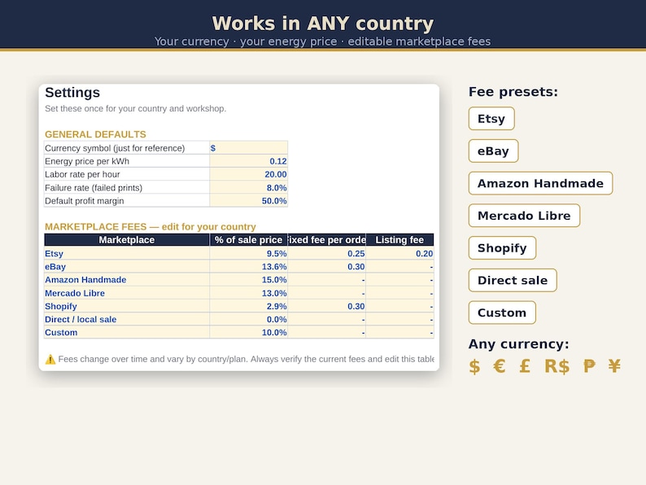646x485 pixels.
Task: Select the Shopify marketplace name cell
Action: (x=127, y=306)
